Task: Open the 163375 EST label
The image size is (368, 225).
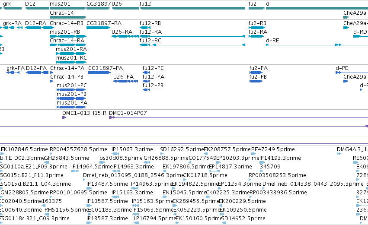Action: pyautogui.click(x=51, y=202)
